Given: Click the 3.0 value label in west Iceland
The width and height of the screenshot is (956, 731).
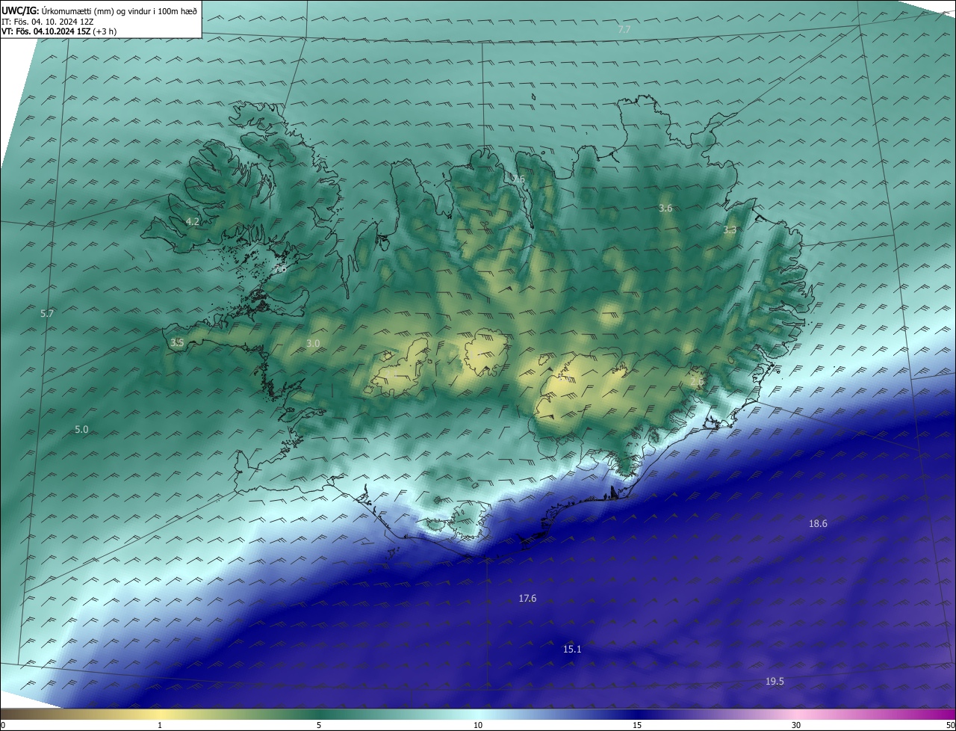Looking at the screenshot, I should [313, 343].
